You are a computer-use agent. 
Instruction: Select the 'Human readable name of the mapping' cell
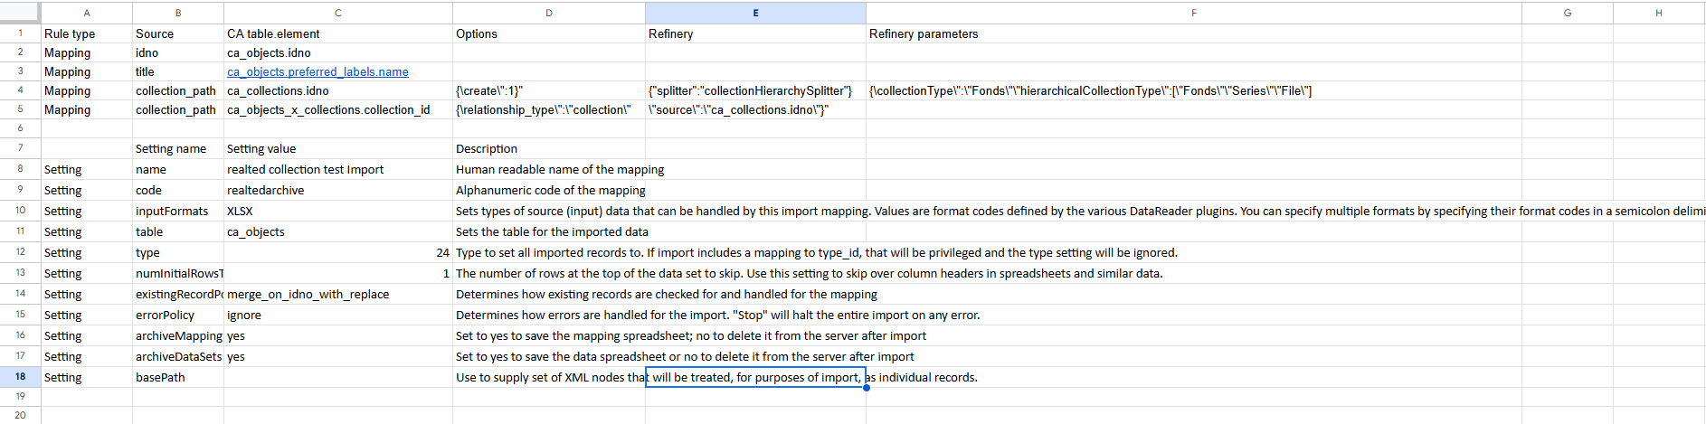click(549, 170)
